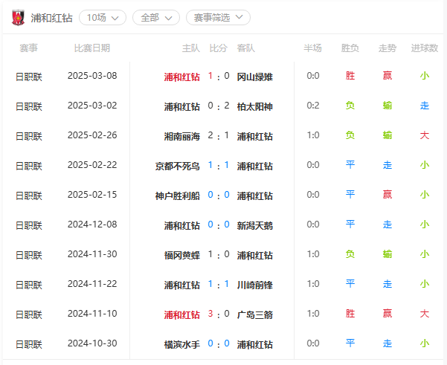
Task: Click away team 柏太阳神
Action: point(255,106)
